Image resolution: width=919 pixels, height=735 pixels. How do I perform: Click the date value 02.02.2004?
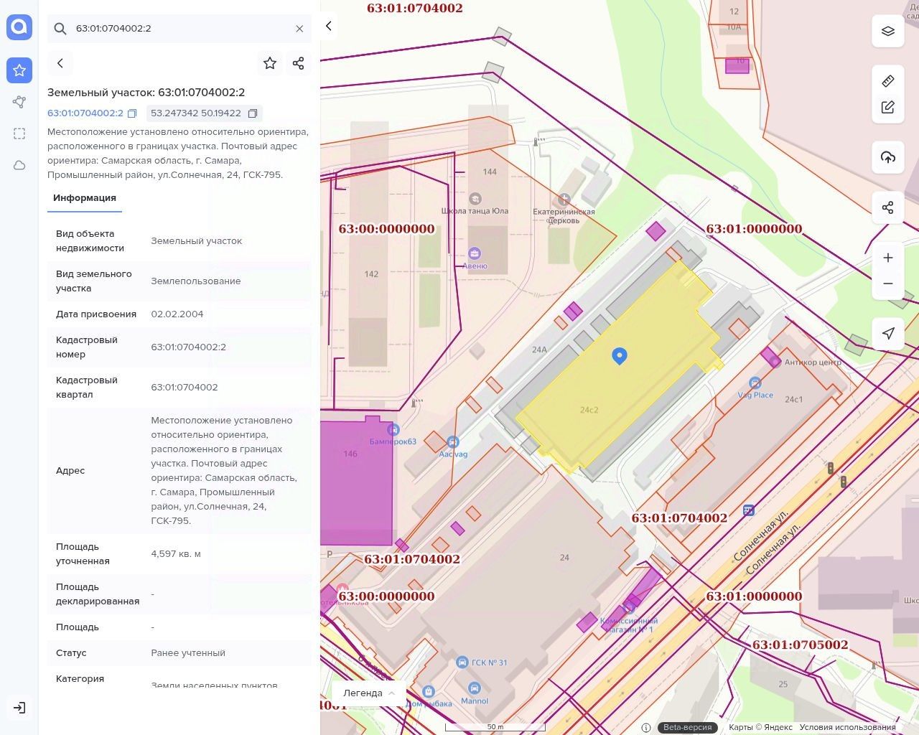[177, 314]
